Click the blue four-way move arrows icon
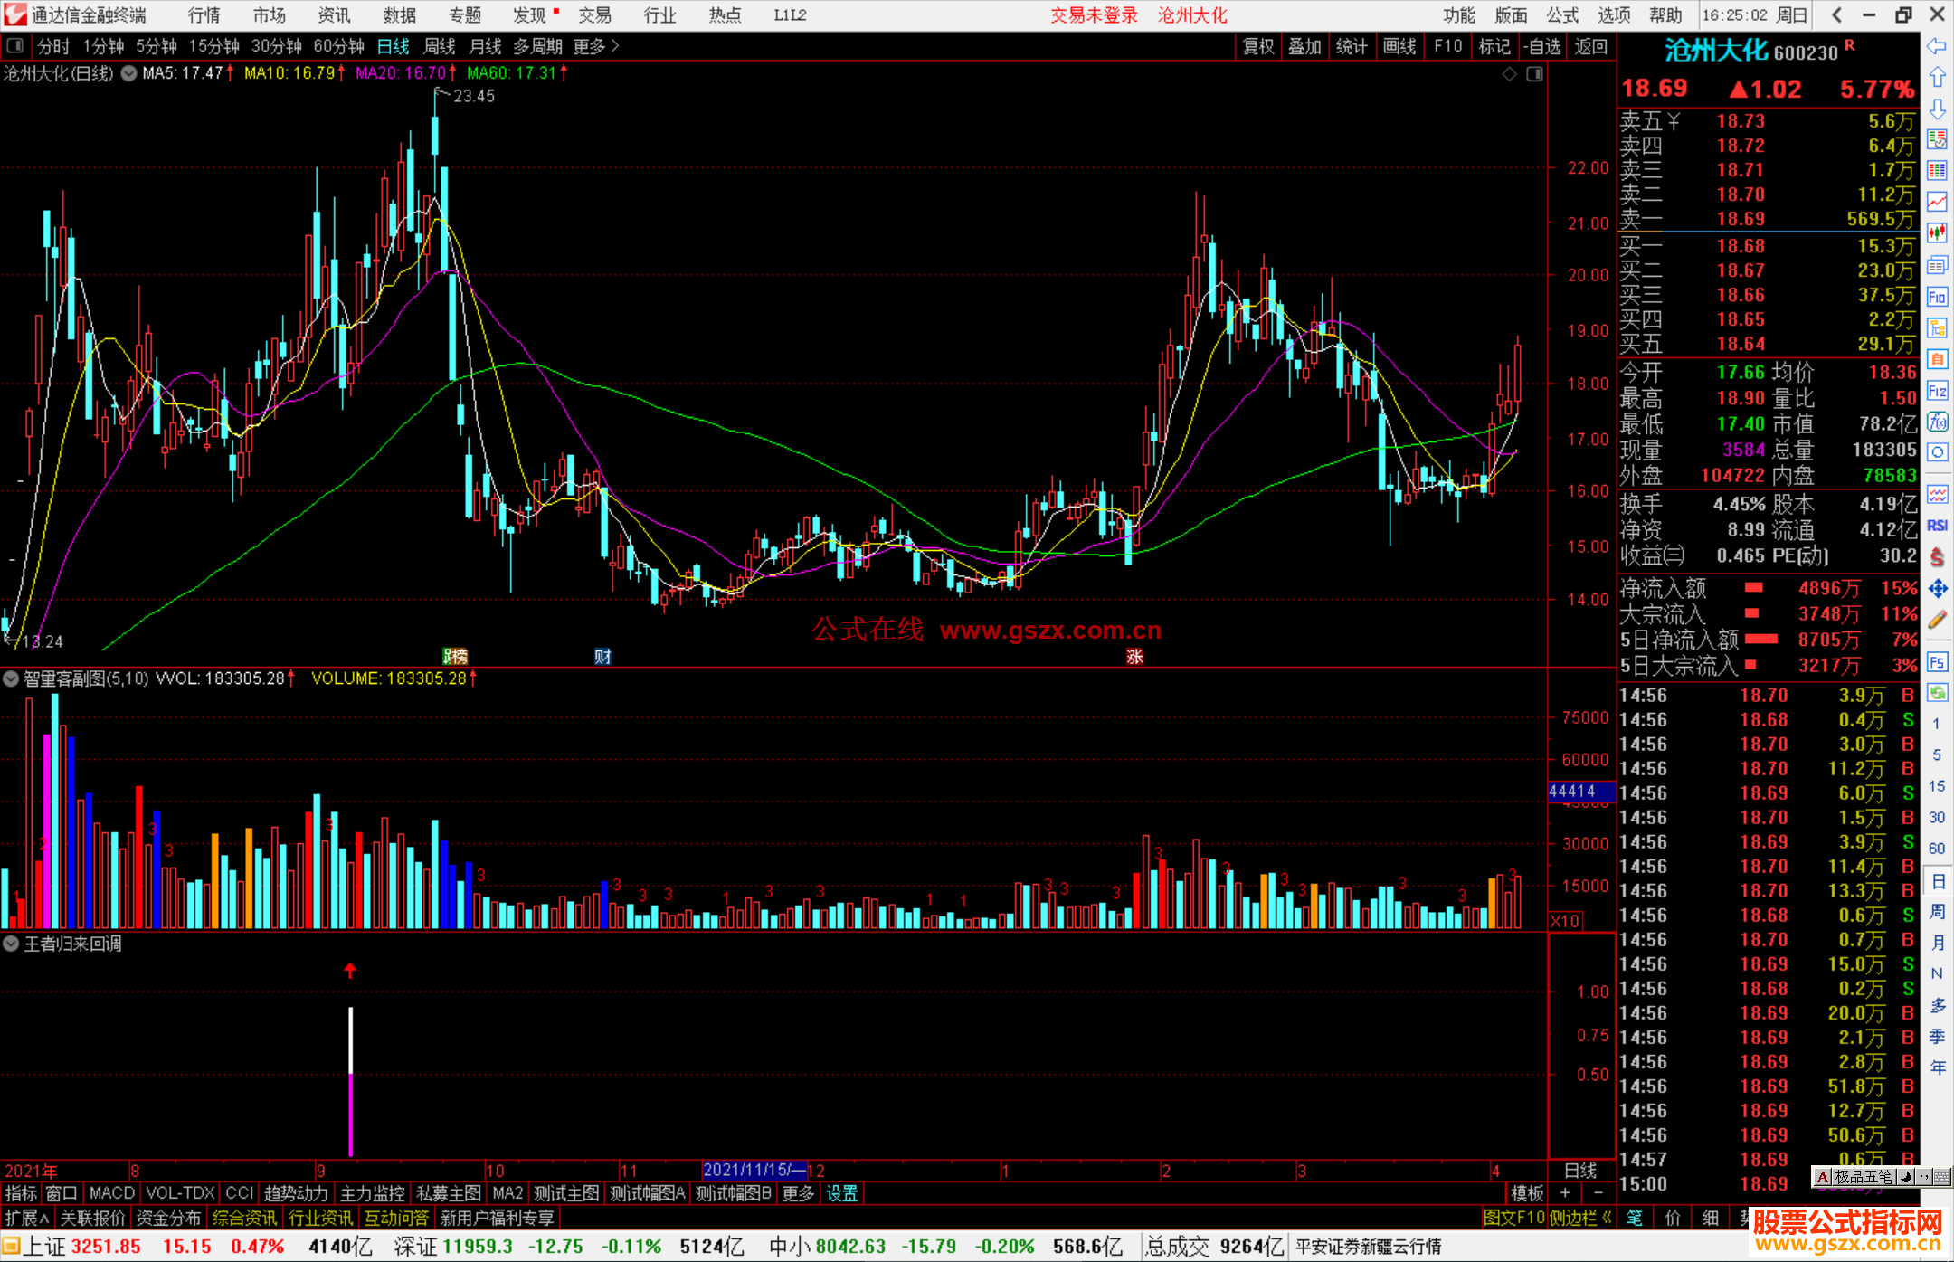 1937,589
